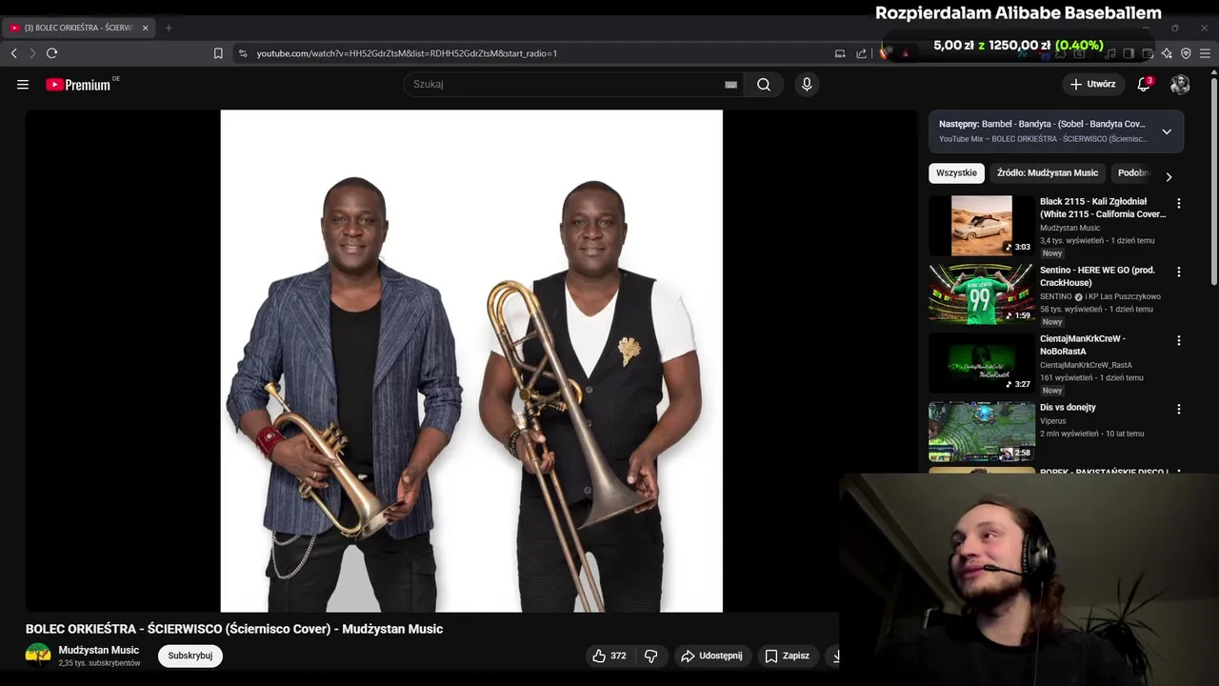
Task: Click the page vertical scrollbar
Action: [1214, 181]
